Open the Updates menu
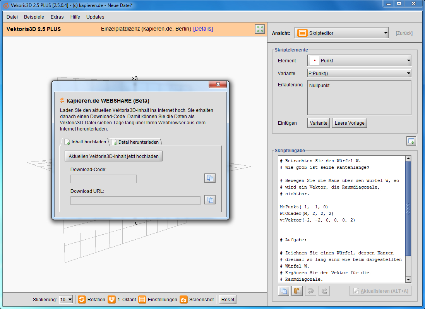The height and width of the screenshot is (309, 425). 95,17
